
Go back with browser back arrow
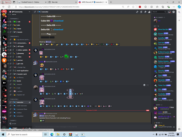[x=4, y=7]
